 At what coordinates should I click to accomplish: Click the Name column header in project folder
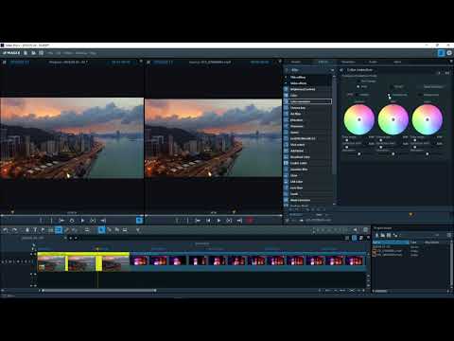391,242
